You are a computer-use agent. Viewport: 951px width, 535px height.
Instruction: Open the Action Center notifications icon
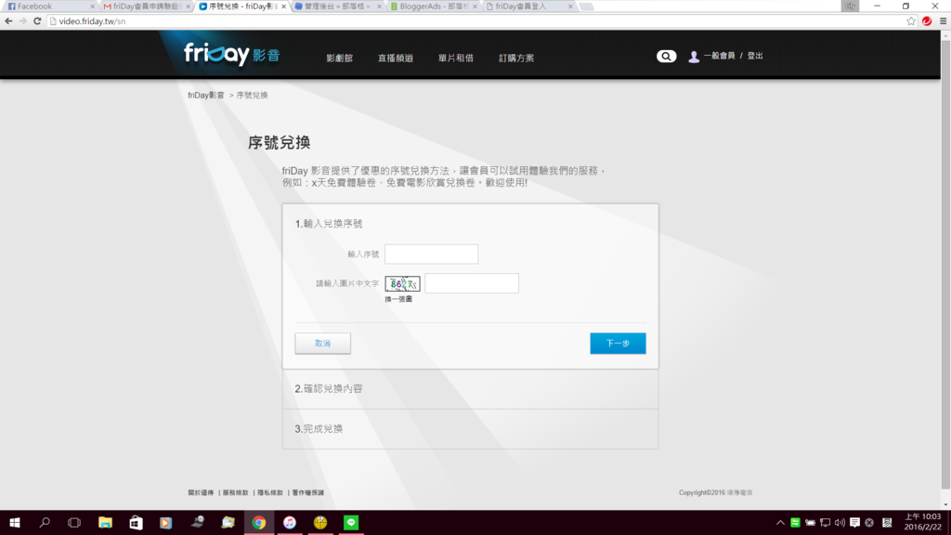854,522
